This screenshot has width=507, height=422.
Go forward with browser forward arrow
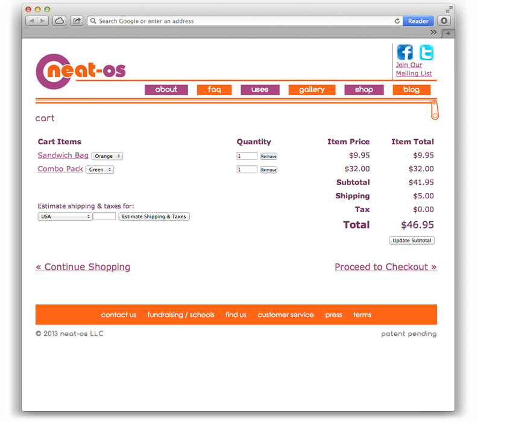[x=43, y=21]
